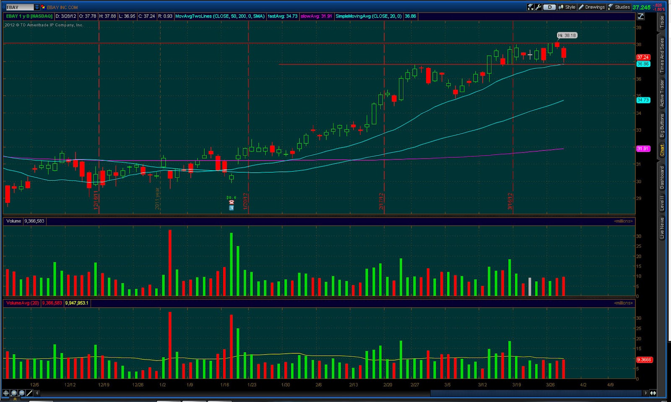Viewport: 671px width, 402px height.
Task: Open the Live News side tab
Action: click(x=662, y=228)
